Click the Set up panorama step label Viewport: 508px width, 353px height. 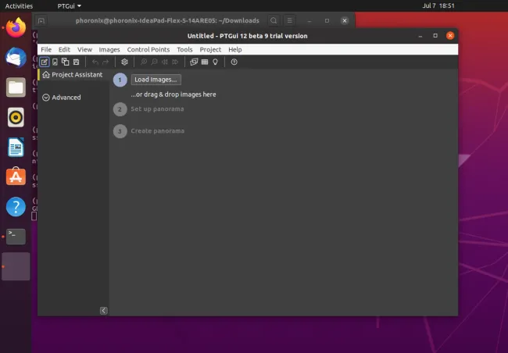[x=157, y=109]
